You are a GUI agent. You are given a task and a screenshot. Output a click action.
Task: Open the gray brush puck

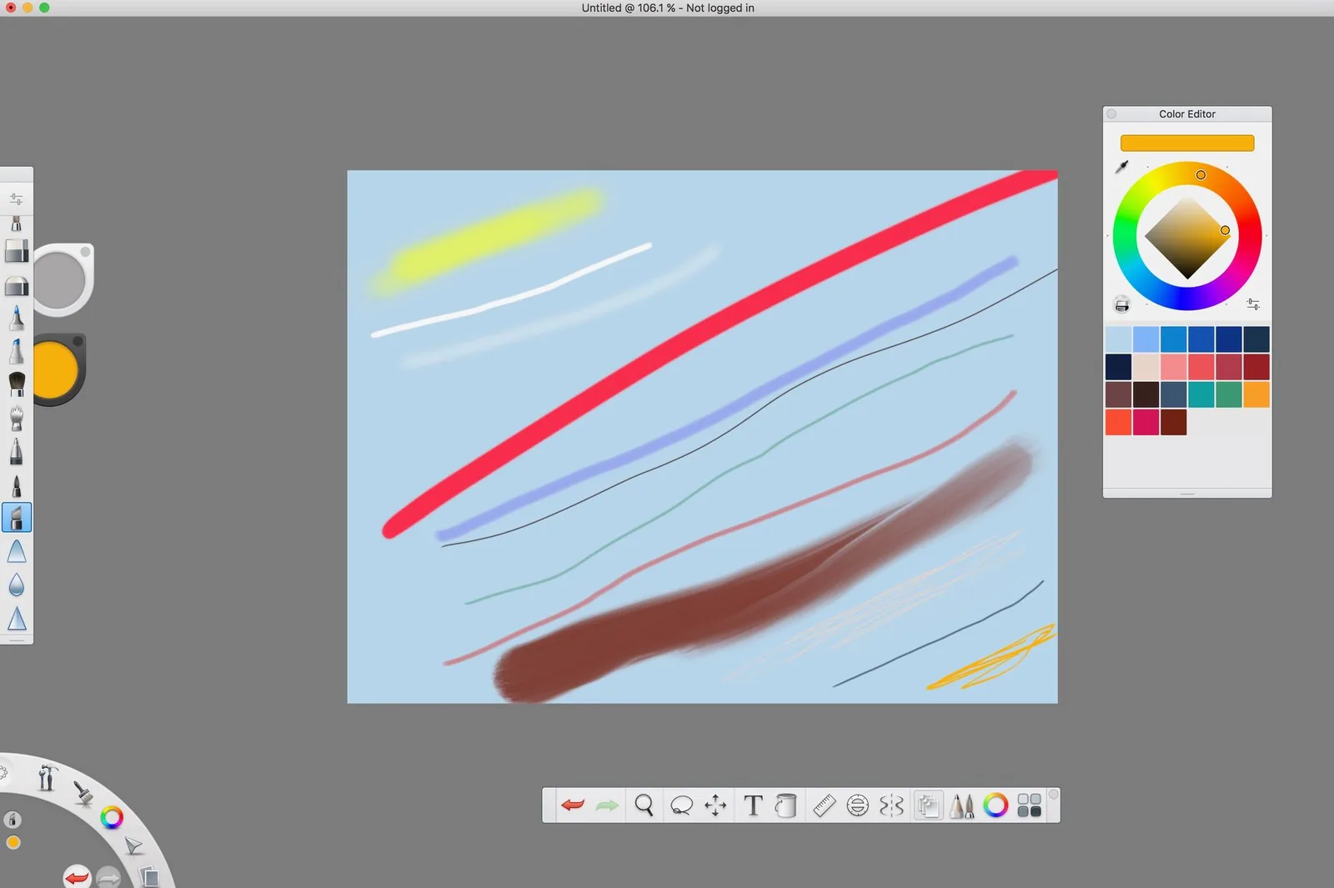coord(60,279)
